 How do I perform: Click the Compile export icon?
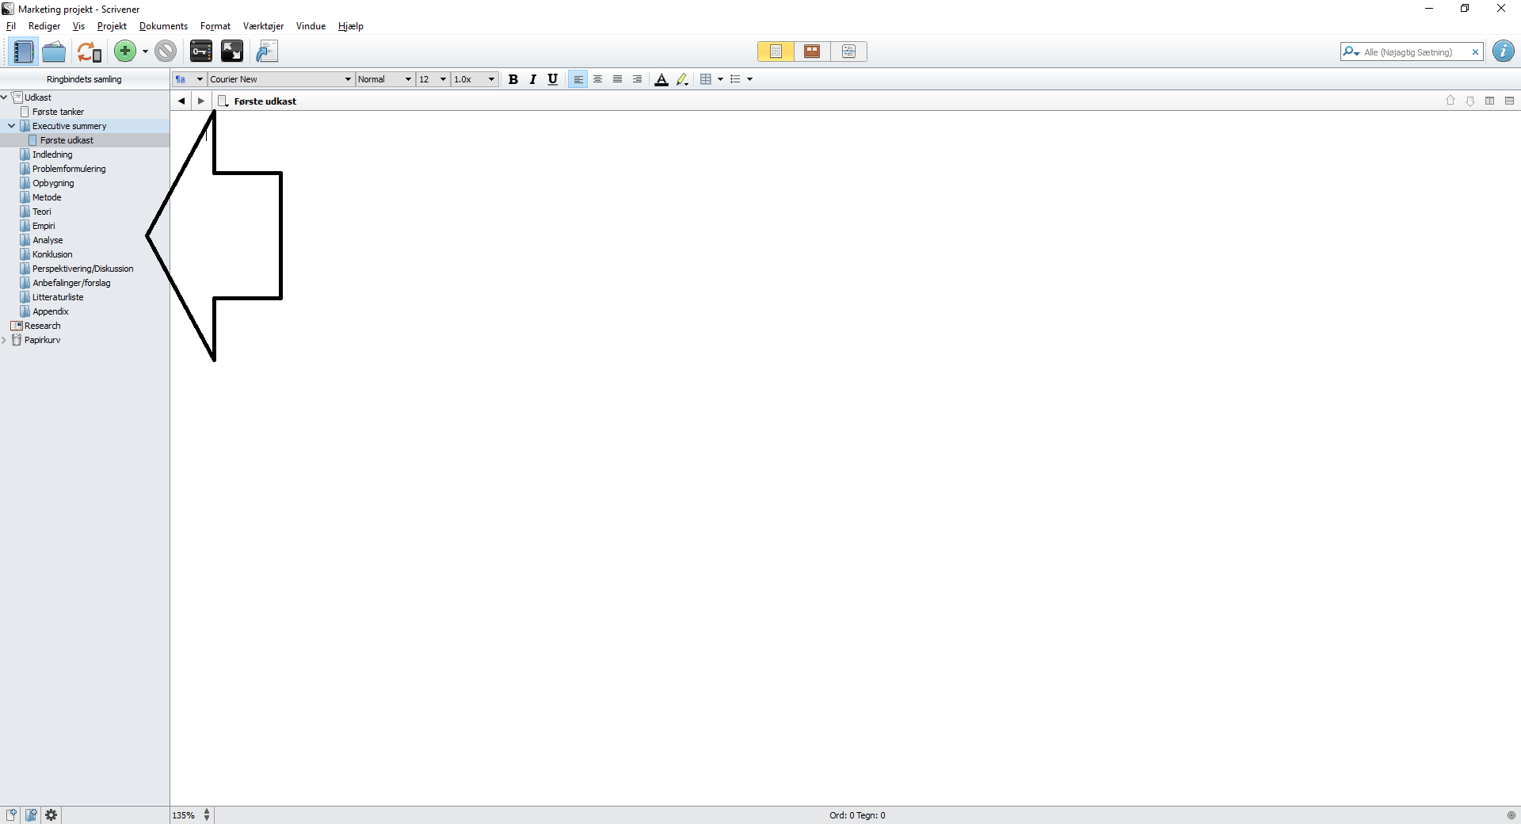(267, 51)
